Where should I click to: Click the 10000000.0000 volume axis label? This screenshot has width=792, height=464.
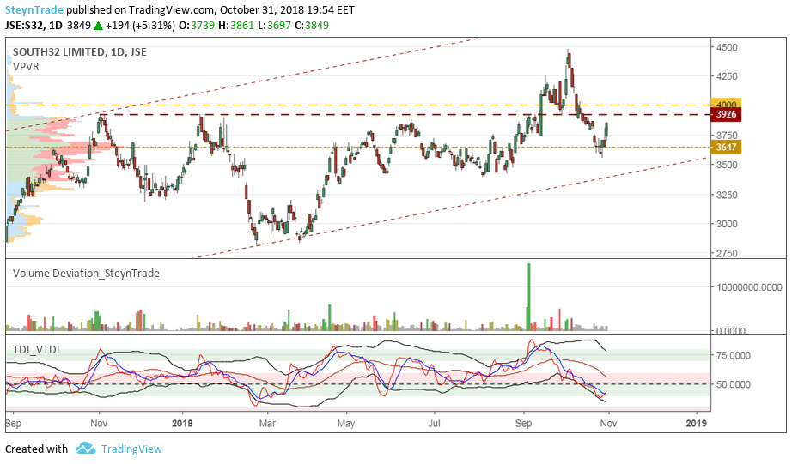pos(749,287)
